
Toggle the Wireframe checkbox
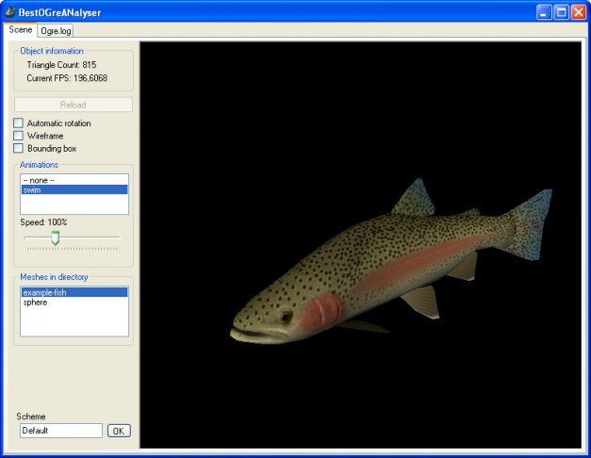(x=18, y=136)
